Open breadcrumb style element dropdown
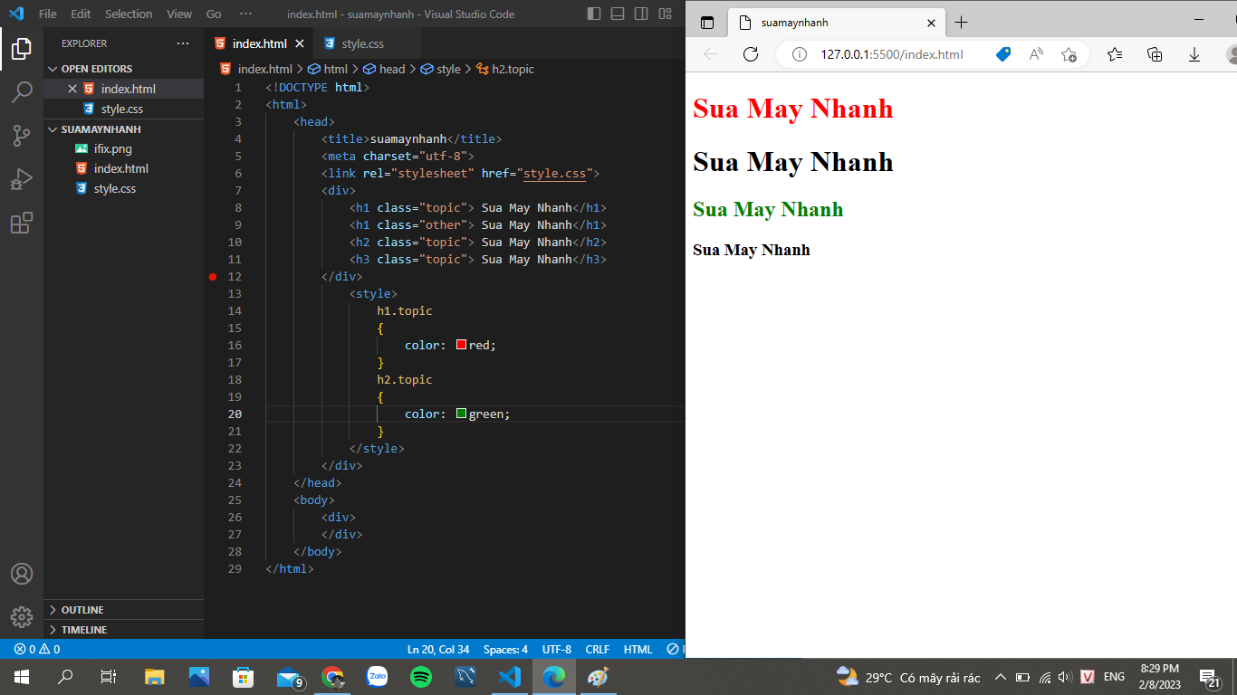The width and height of the screenshot is (1237, 695). tap(440, 69)
